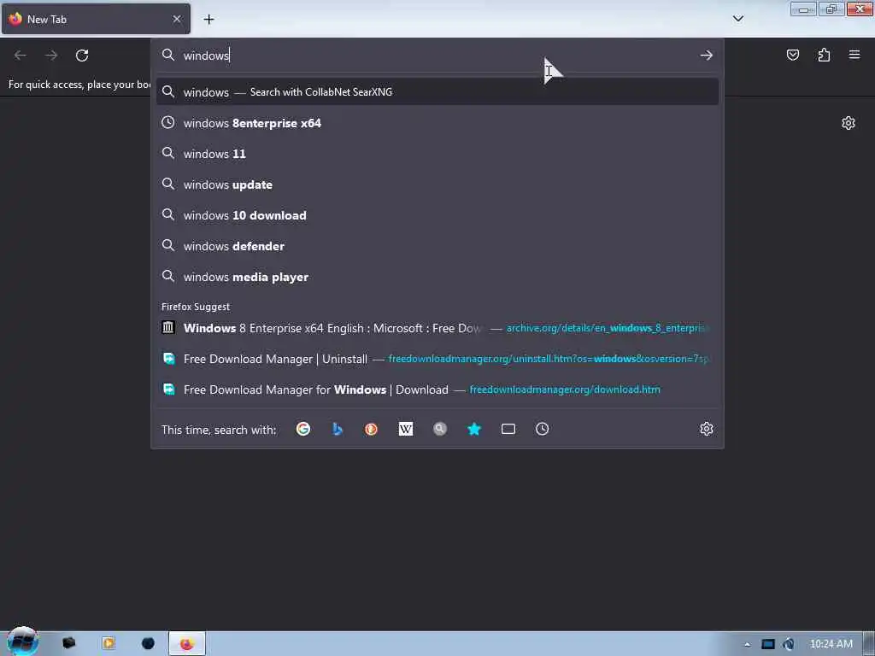Open search settings gear in dropdown
Screen dimensions: 875x656
click(x=707, y=429)
